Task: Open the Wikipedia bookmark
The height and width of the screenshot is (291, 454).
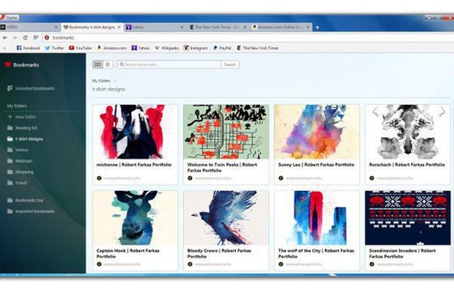Action: point(166,48)
